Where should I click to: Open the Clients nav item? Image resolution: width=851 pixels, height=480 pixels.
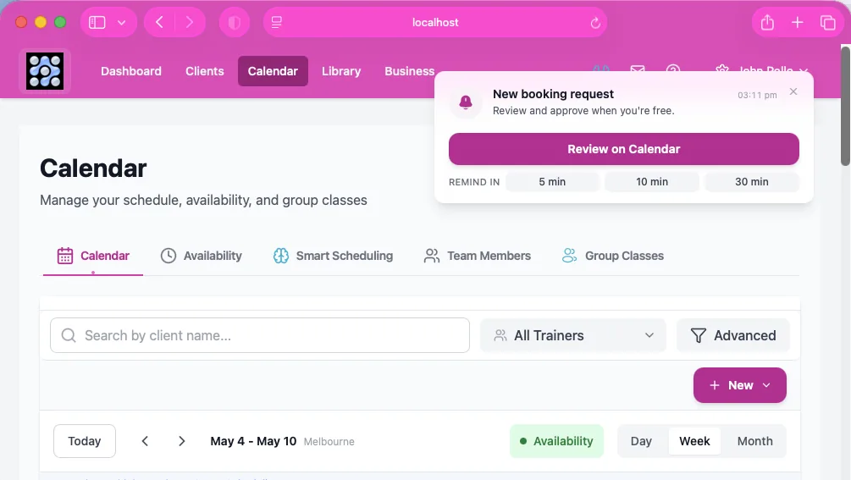point(205,71)
